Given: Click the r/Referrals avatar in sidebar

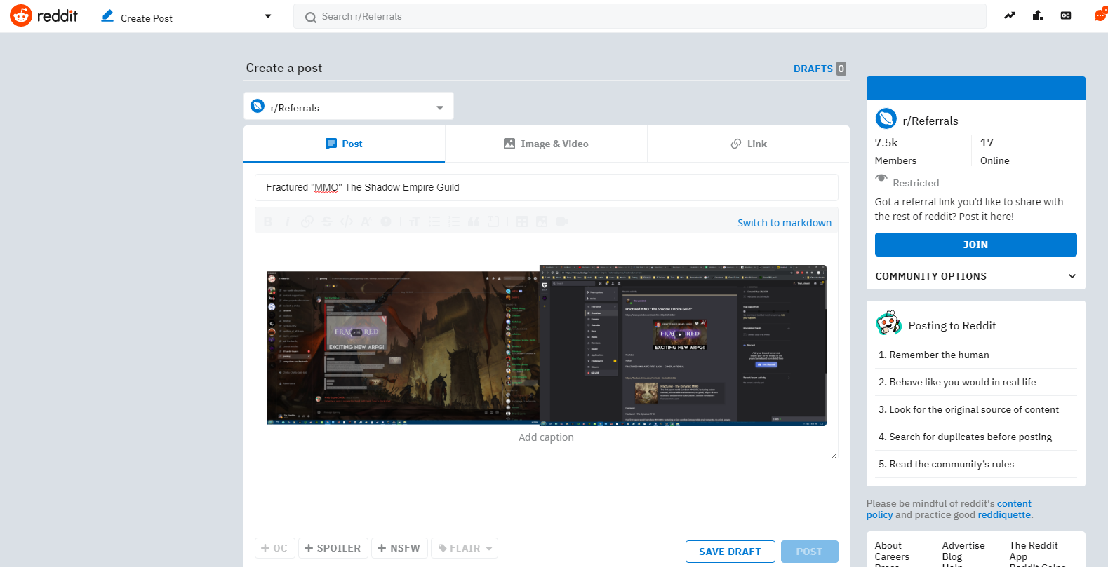Looking at the screenshot, I should pyautogui.click(x=886, y=118).
